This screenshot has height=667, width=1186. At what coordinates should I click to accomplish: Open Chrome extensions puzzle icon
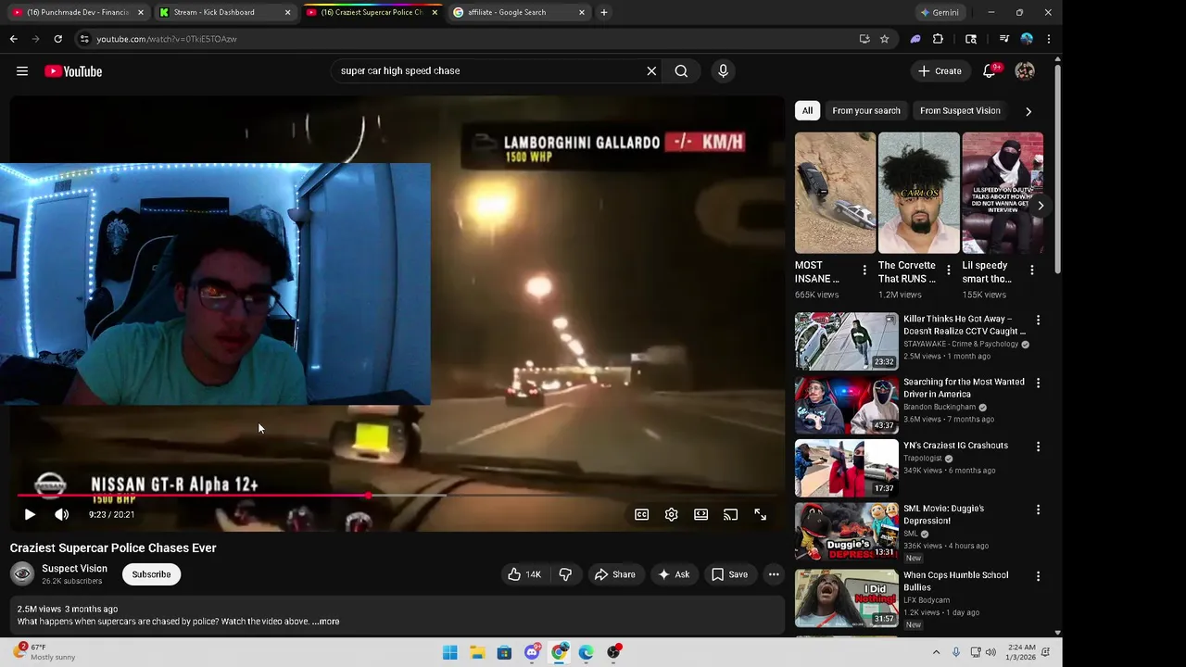939,39
